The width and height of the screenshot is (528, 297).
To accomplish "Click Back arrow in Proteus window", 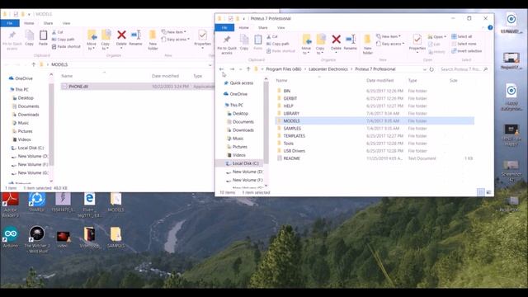I will click(x=221, y=69).
